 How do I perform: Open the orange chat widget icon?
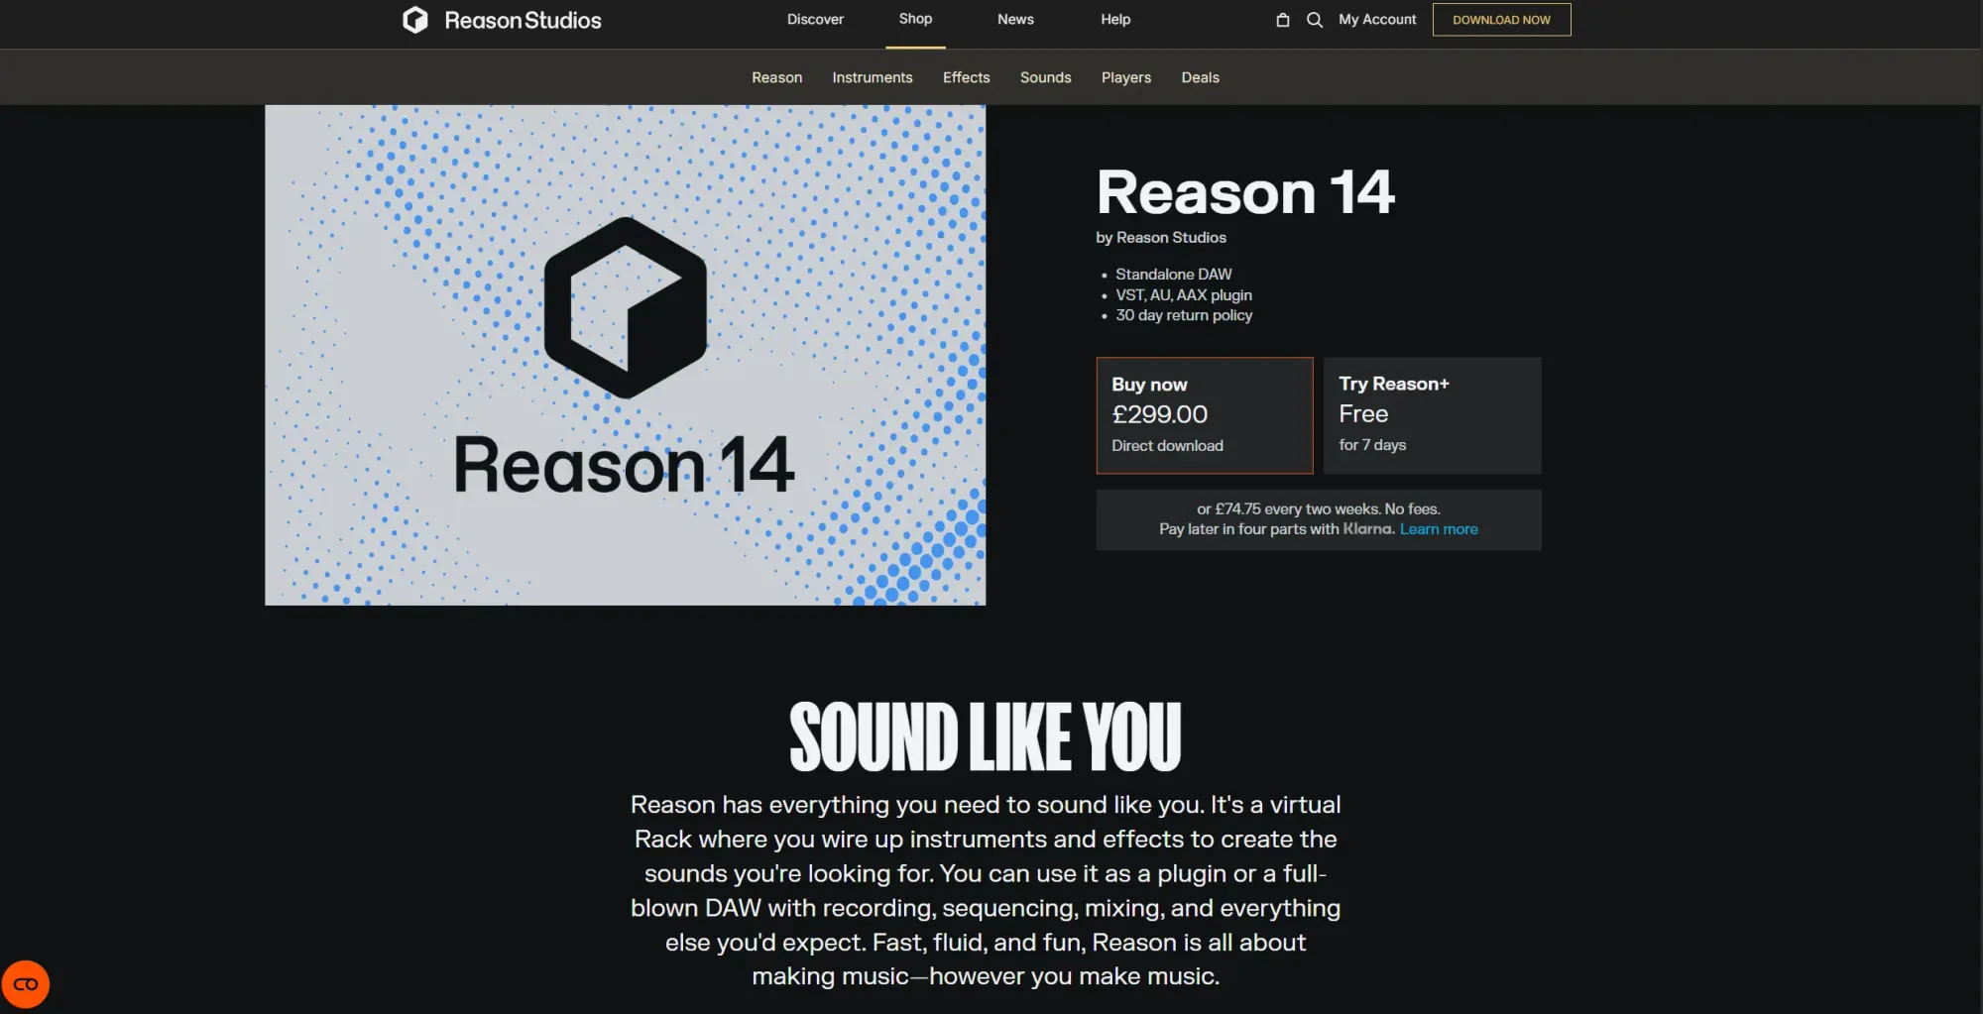tap(26, 984)
